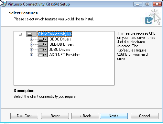
Task: Expand the OLE-DB Drivers node
Action: coord(31,44)
